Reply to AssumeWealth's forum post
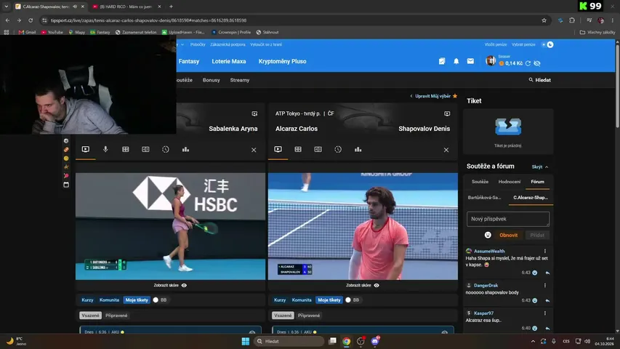The width and height of the screenshot is (620, 349). pyautogui.click(x=547, y=273)
